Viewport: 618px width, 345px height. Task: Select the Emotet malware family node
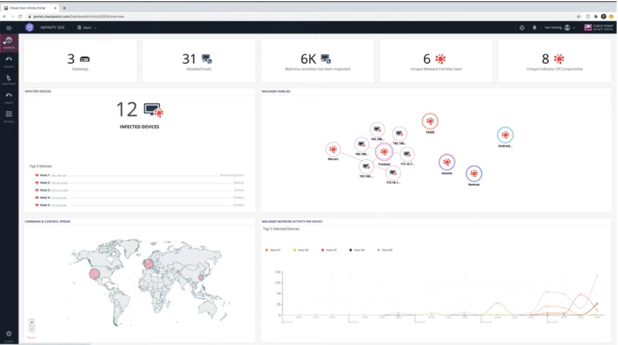(x=447, y=163)
